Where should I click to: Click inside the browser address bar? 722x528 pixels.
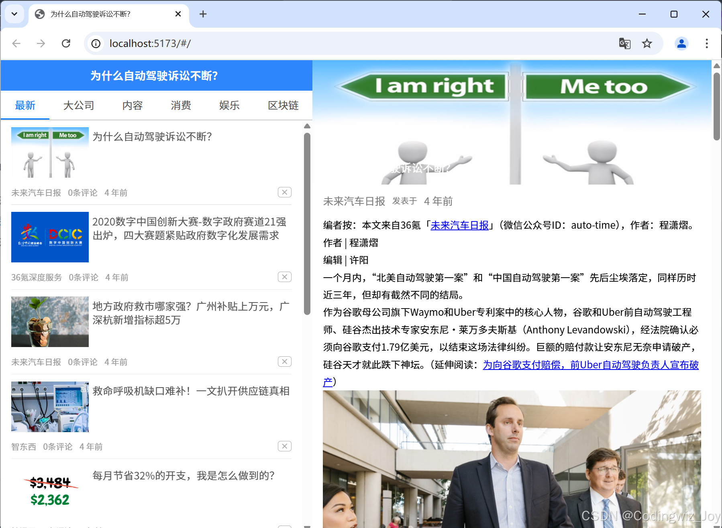281,43
